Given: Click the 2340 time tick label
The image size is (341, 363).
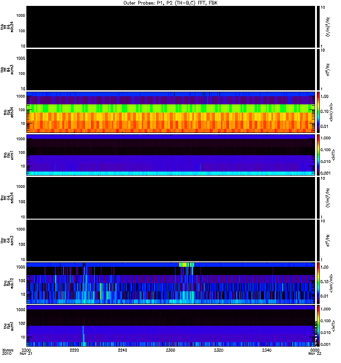Looking at the screenshot, I should pyautogui.click(x=267, y=350).
